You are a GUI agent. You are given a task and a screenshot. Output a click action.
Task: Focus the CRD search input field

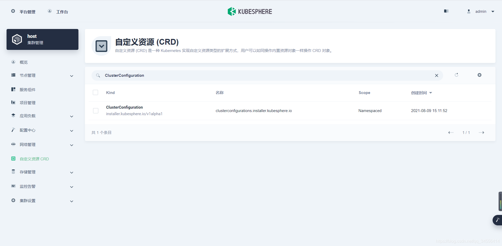[267, 75]
